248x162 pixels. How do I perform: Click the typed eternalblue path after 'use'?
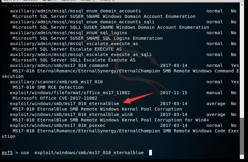coord(89,153)
